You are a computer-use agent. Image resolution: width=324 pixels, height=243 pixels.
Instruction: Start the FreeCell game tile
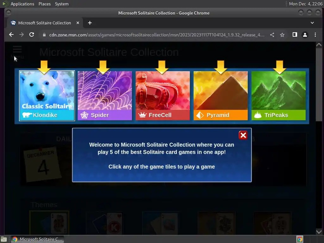point(163,96)
